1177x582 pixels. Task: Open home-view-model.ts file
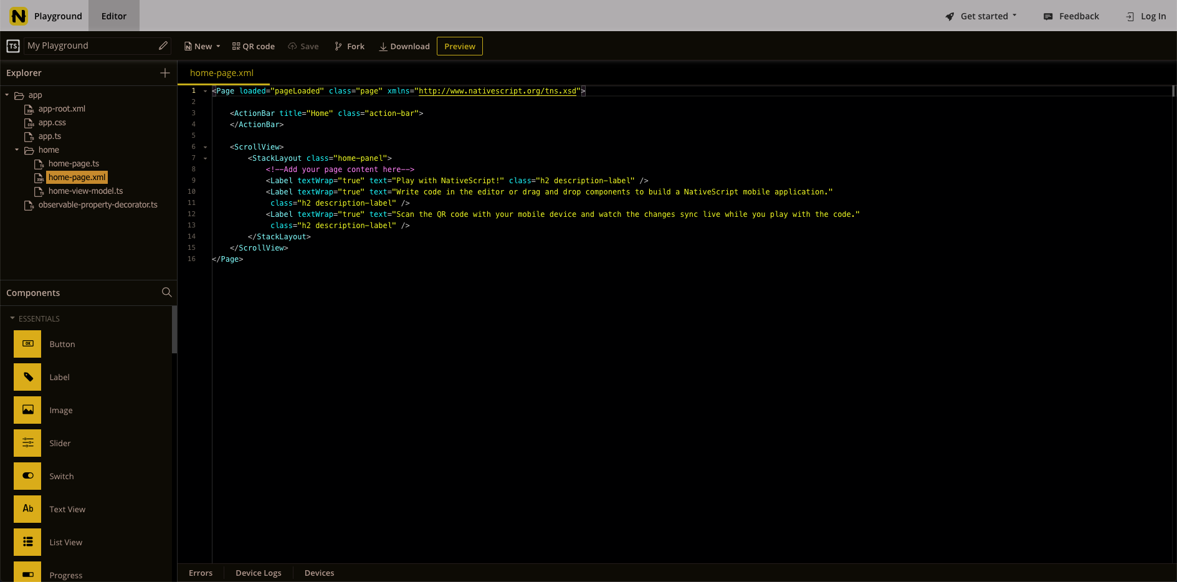coord(86,191)
